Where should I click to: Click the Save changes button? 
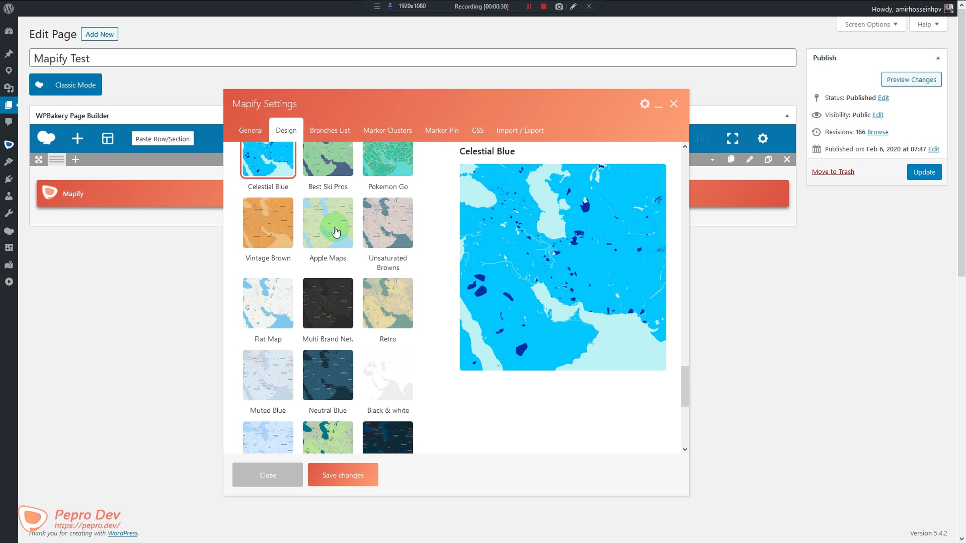click(x=343, y=475)
